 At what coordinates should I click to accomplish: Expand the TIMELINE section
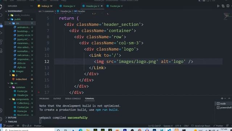tap(12, 122)
